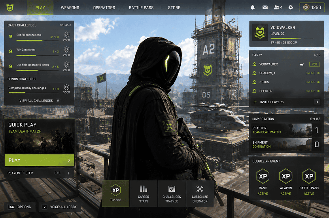The image size is (329, 218).
Task: Click R key hint beside View All Challenges
Action: click(58, 101)
